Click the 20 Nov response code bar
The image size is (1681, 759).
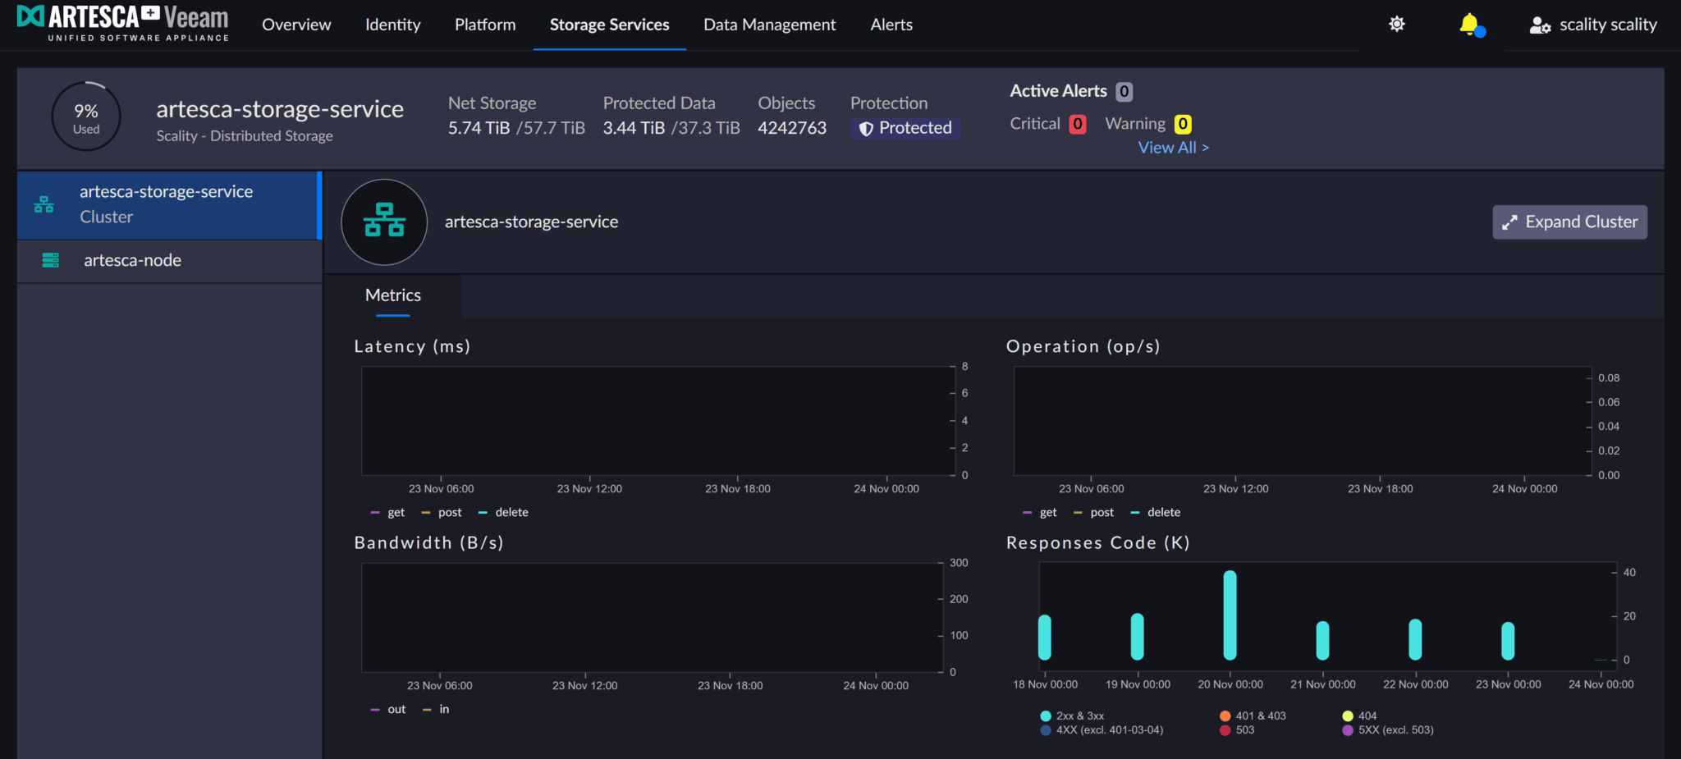tap(1230, 615)
